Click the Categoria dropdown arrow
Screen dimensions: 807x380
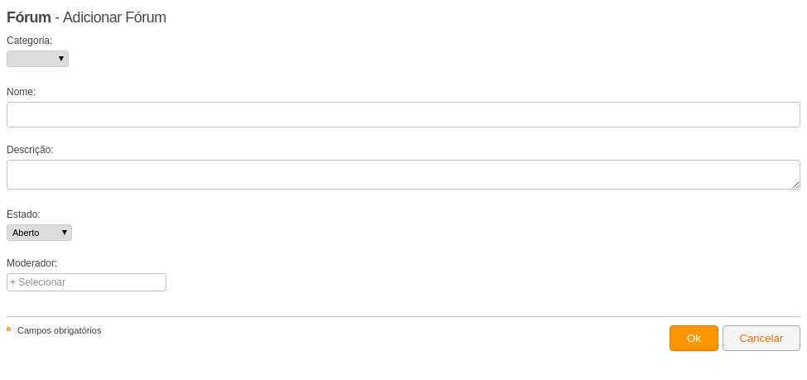click(61, 59)
